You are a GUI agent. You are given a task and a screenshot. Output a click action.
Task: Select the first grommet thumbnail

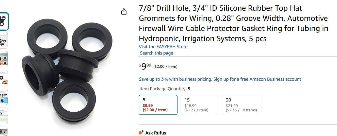4,21
